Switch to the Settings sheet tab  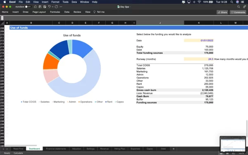pos(91,149)
